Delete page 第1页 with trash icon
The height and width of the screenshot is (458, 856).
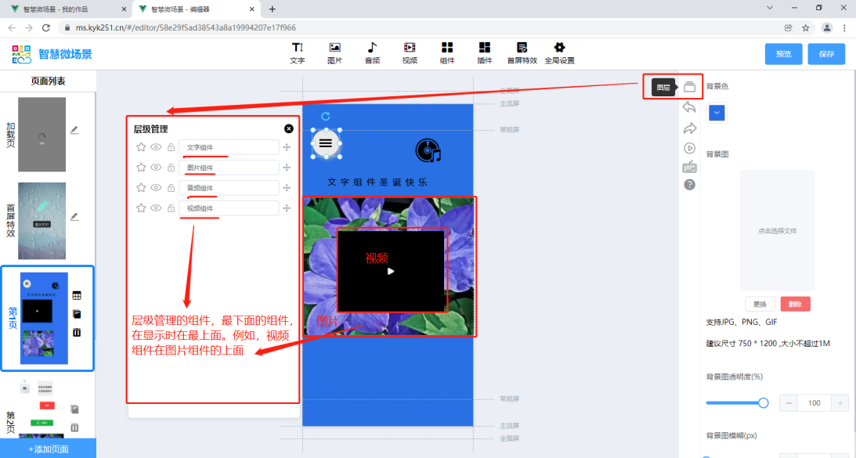click(x=77, y=333)
